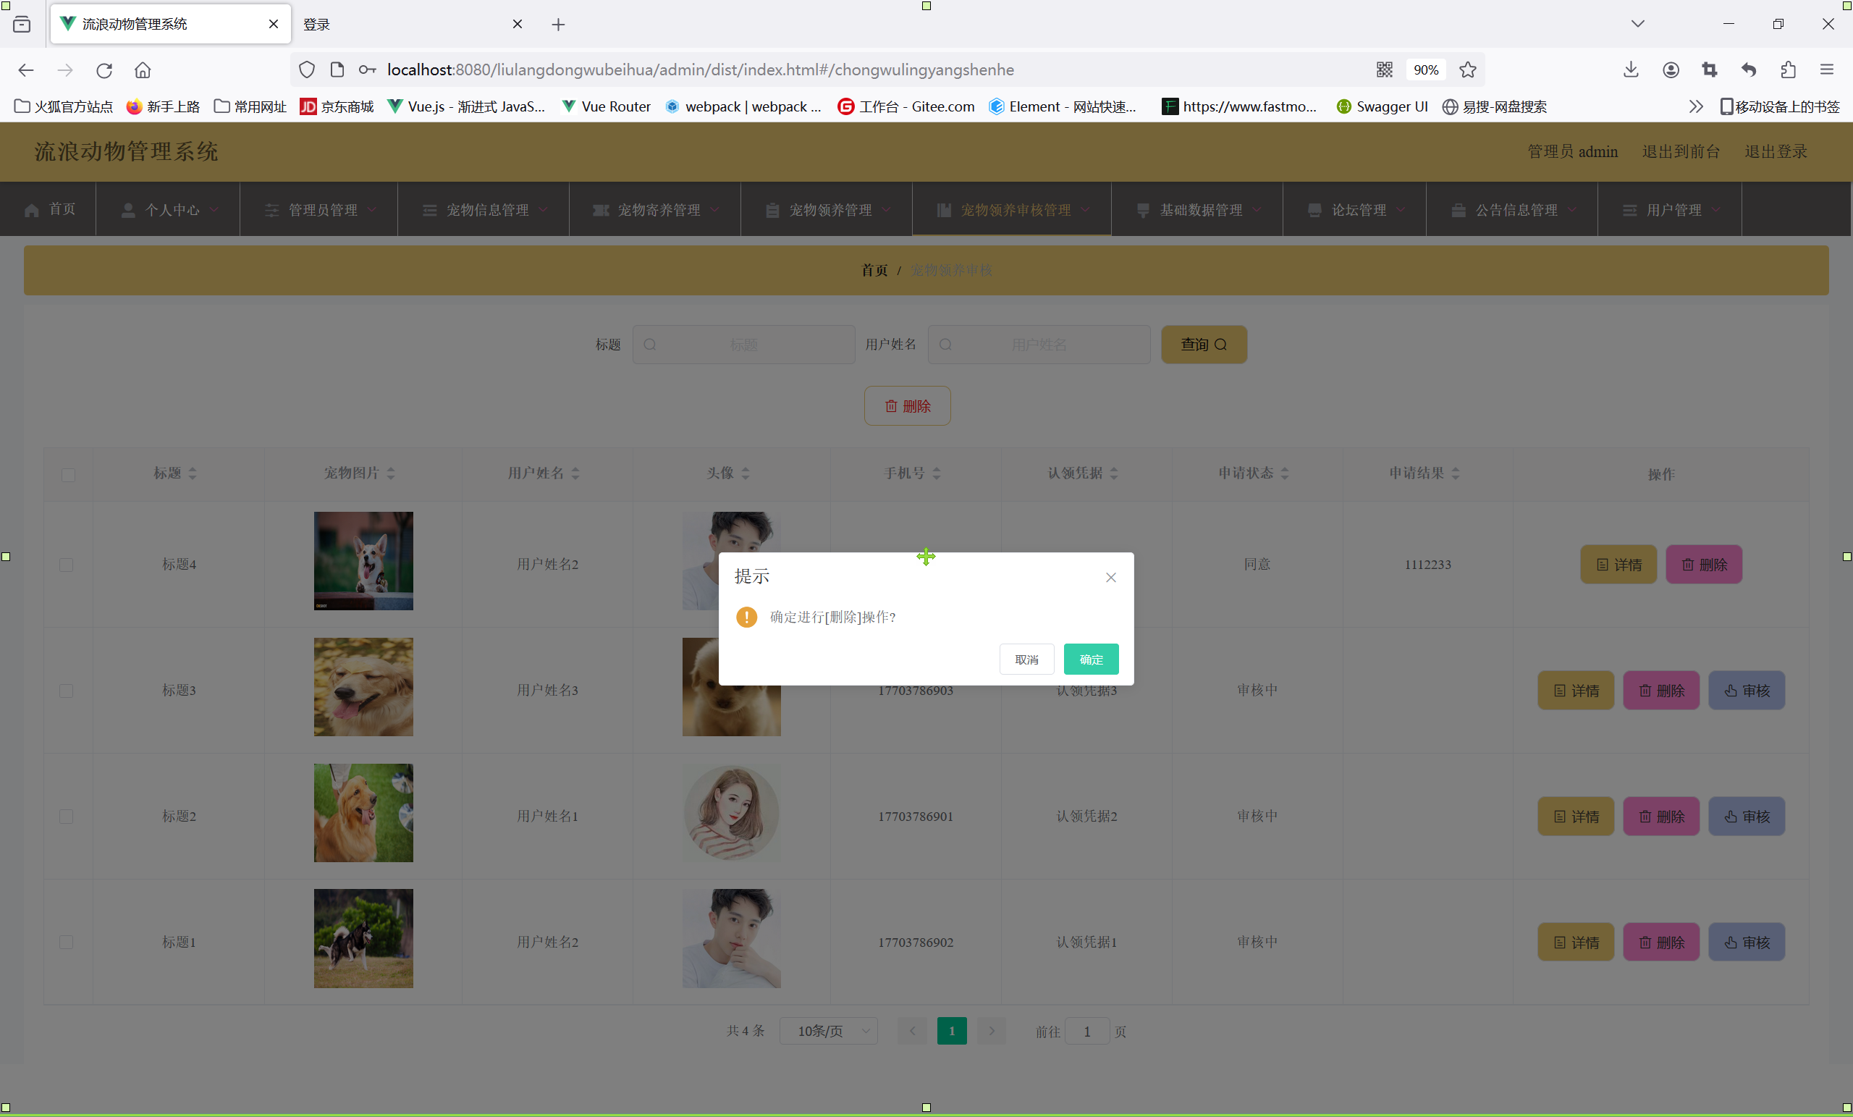Open the 10条/页 page size dropdown
This screenshot has width=1853, height=1117.
pos(828,1032)
